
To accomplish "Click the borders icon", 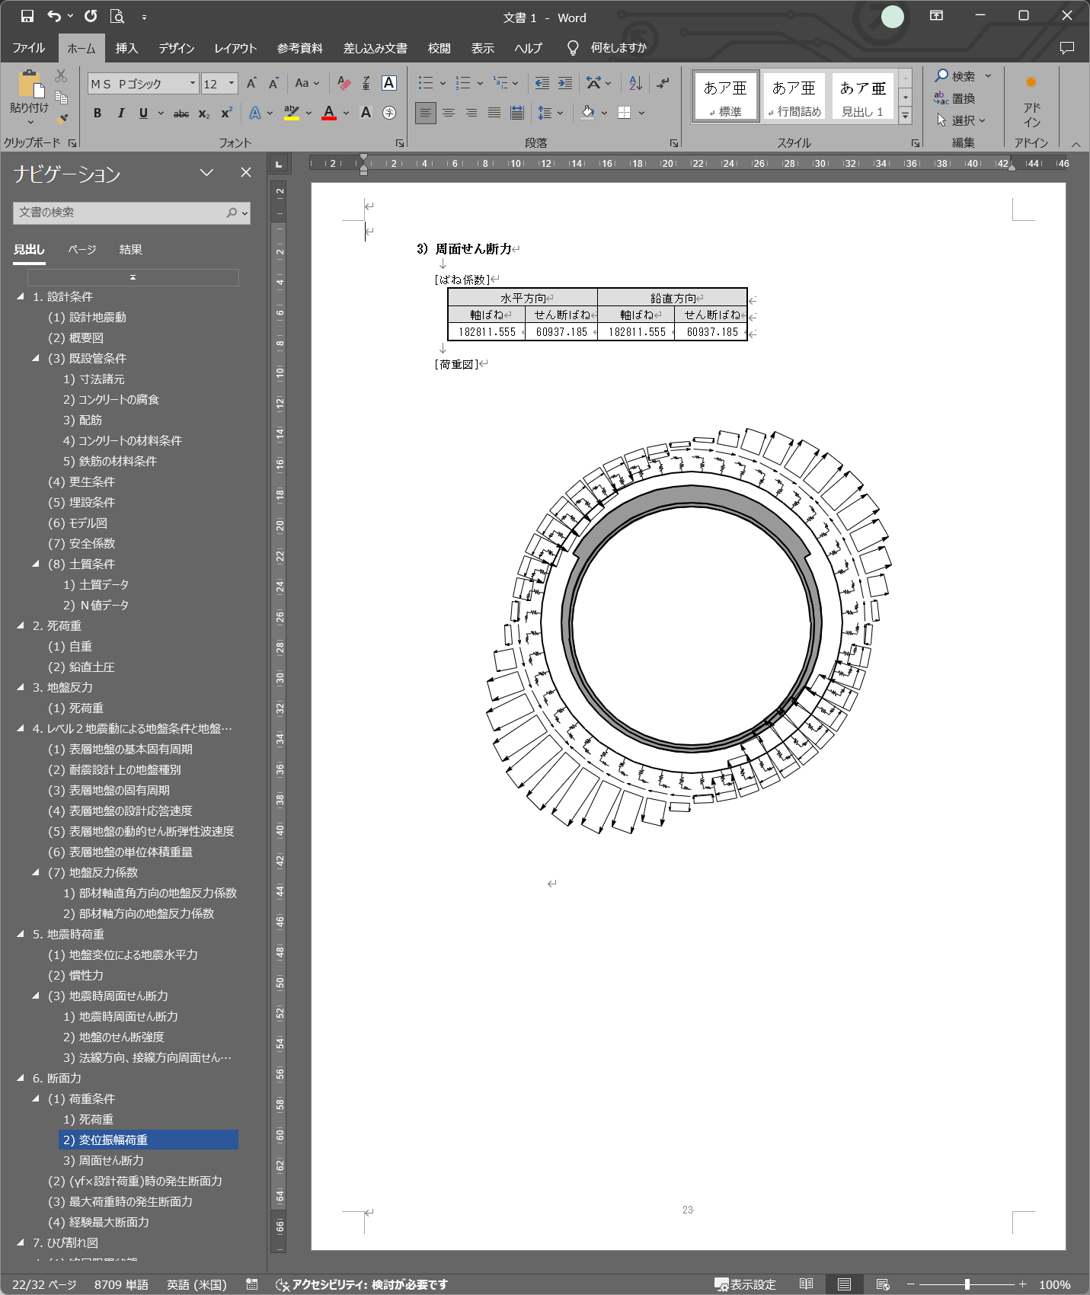I will coord(624,113).
